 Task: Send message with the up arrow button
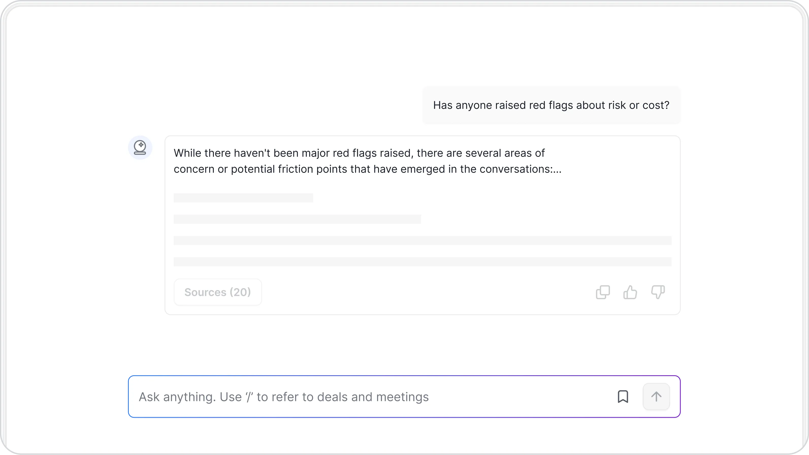(656, 397)
